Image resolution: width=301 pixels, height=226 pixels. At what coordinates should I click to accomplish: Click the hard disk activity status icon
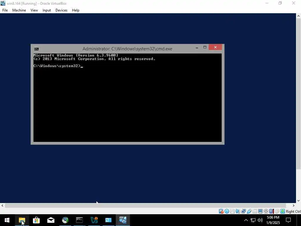[x=221, y=211]
